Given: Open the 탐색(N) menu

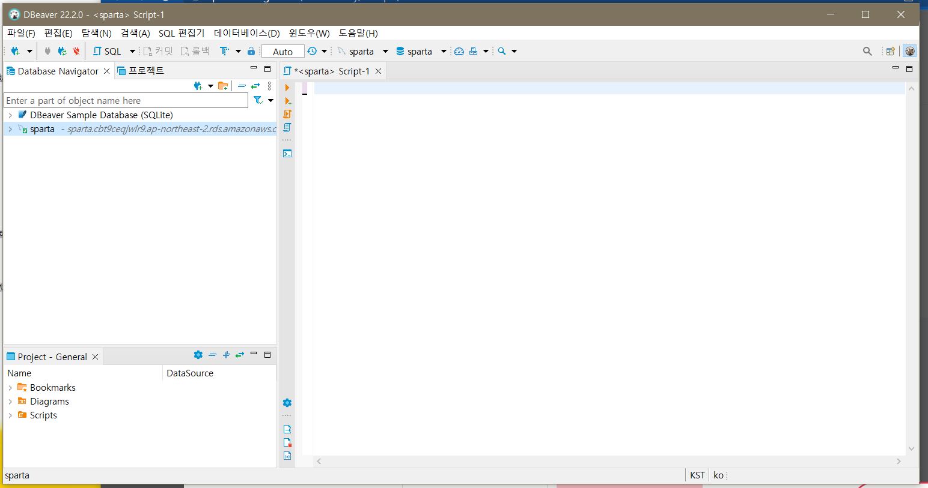Looking at the screenshot, I should [96, 33].
